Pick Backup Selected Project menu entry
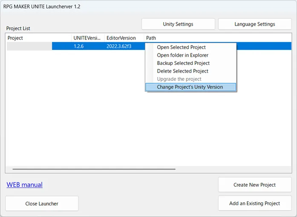The width and height of the screenshot is (297, 217). [183, 63]
